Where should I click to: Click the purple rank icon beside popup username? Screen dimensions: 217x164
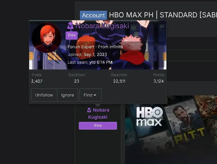[71, 25]
